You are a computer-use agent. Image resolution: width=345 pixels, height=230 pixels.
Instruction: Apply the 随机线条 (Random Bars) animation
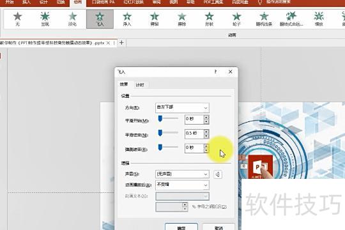point(264,19)
